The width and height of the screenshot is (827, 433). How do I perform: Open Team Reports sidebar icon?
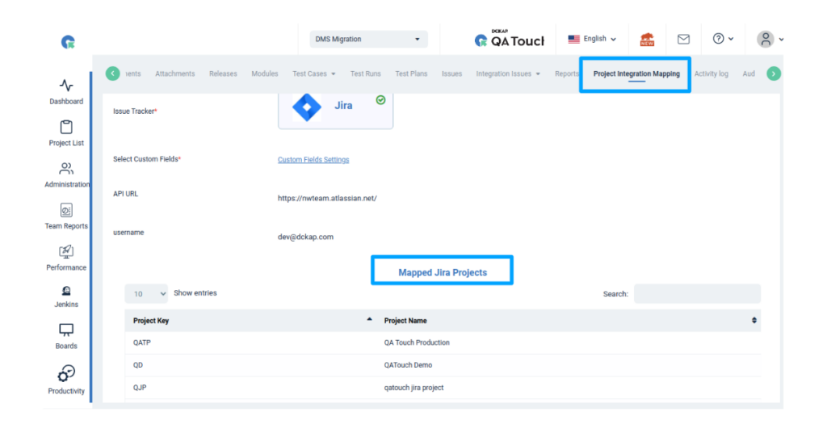[66, 211]
